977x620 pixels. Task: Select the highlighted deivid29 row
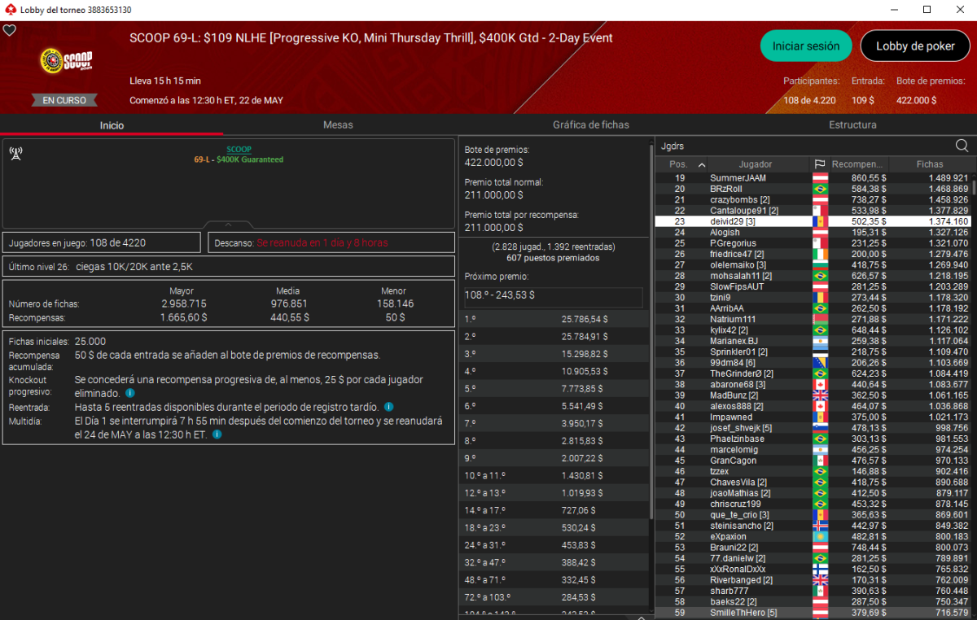(x=813, y=221)
